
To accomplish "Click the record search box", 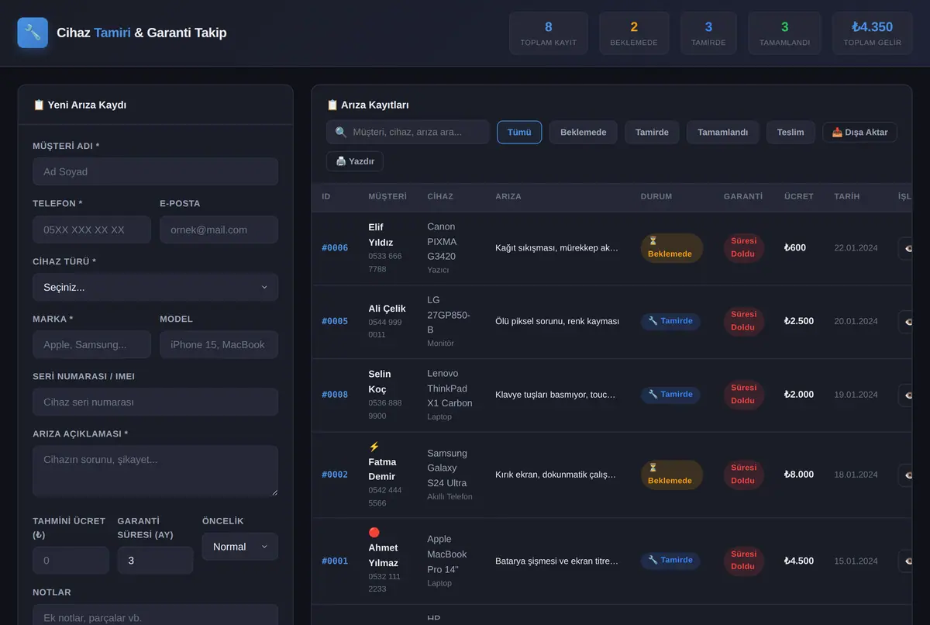I will tap(408, 132).
